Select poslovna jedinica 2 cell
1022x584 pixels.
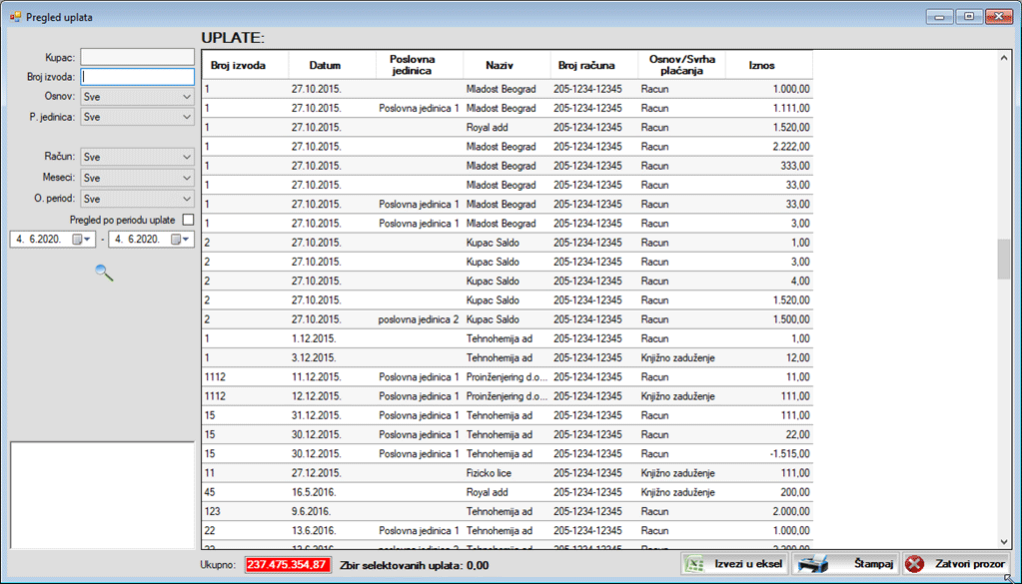[420, 319]
